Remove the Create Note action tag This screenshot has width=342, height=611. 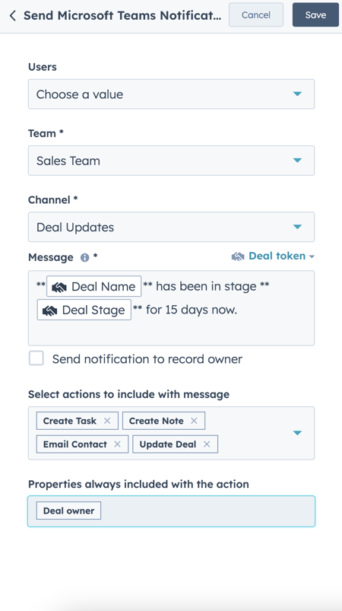point(194,421)
